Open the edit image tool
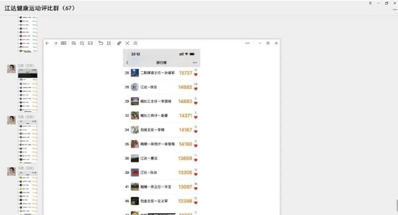Viewport: 398px width, 215px height. coord(109,43)
